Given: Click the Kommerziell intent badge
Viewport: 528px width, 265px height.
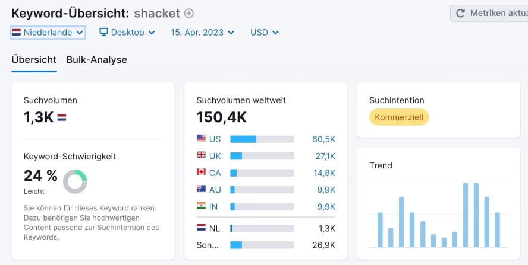Looking at the screenshot, I should (398, 117).
